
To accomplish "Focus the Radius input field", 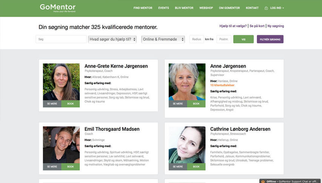I will click(x=197, y=39).
